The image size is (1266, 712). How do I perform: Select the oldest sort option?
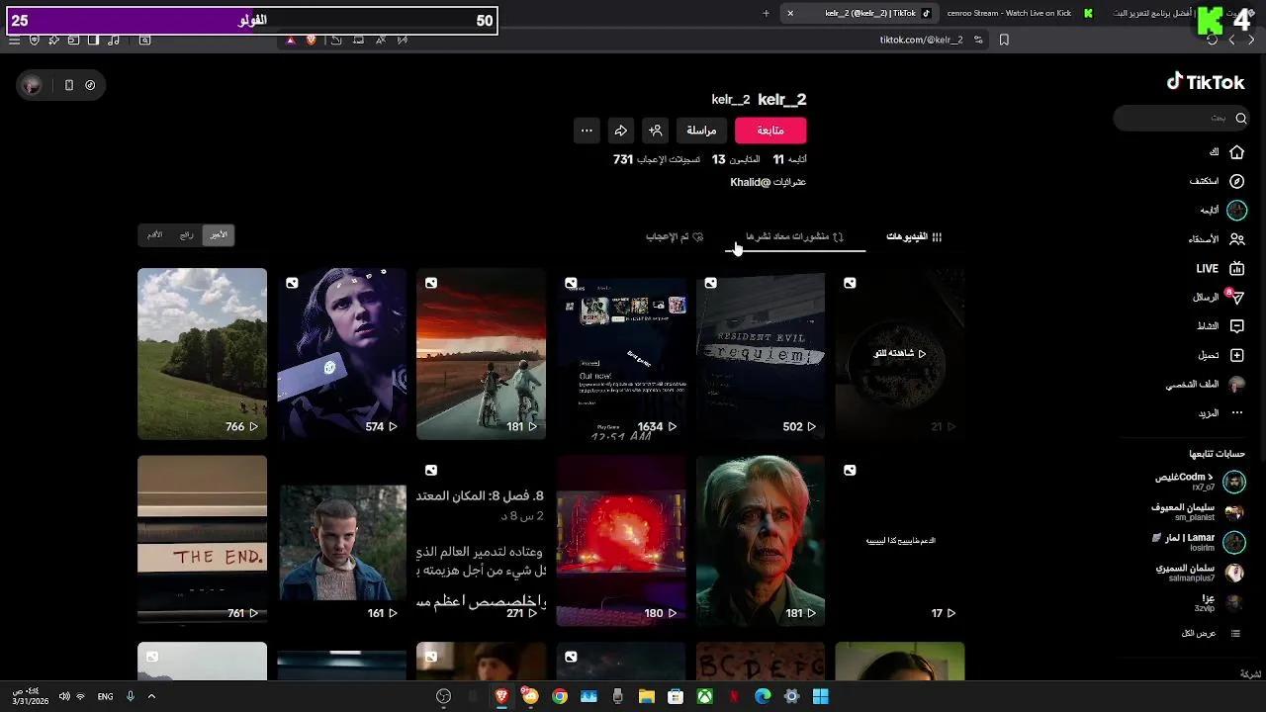(155, 235)
